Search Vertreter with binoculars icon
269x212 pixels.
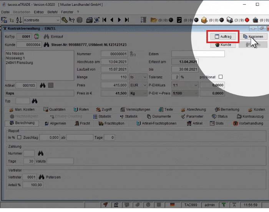tap(42, 177)
